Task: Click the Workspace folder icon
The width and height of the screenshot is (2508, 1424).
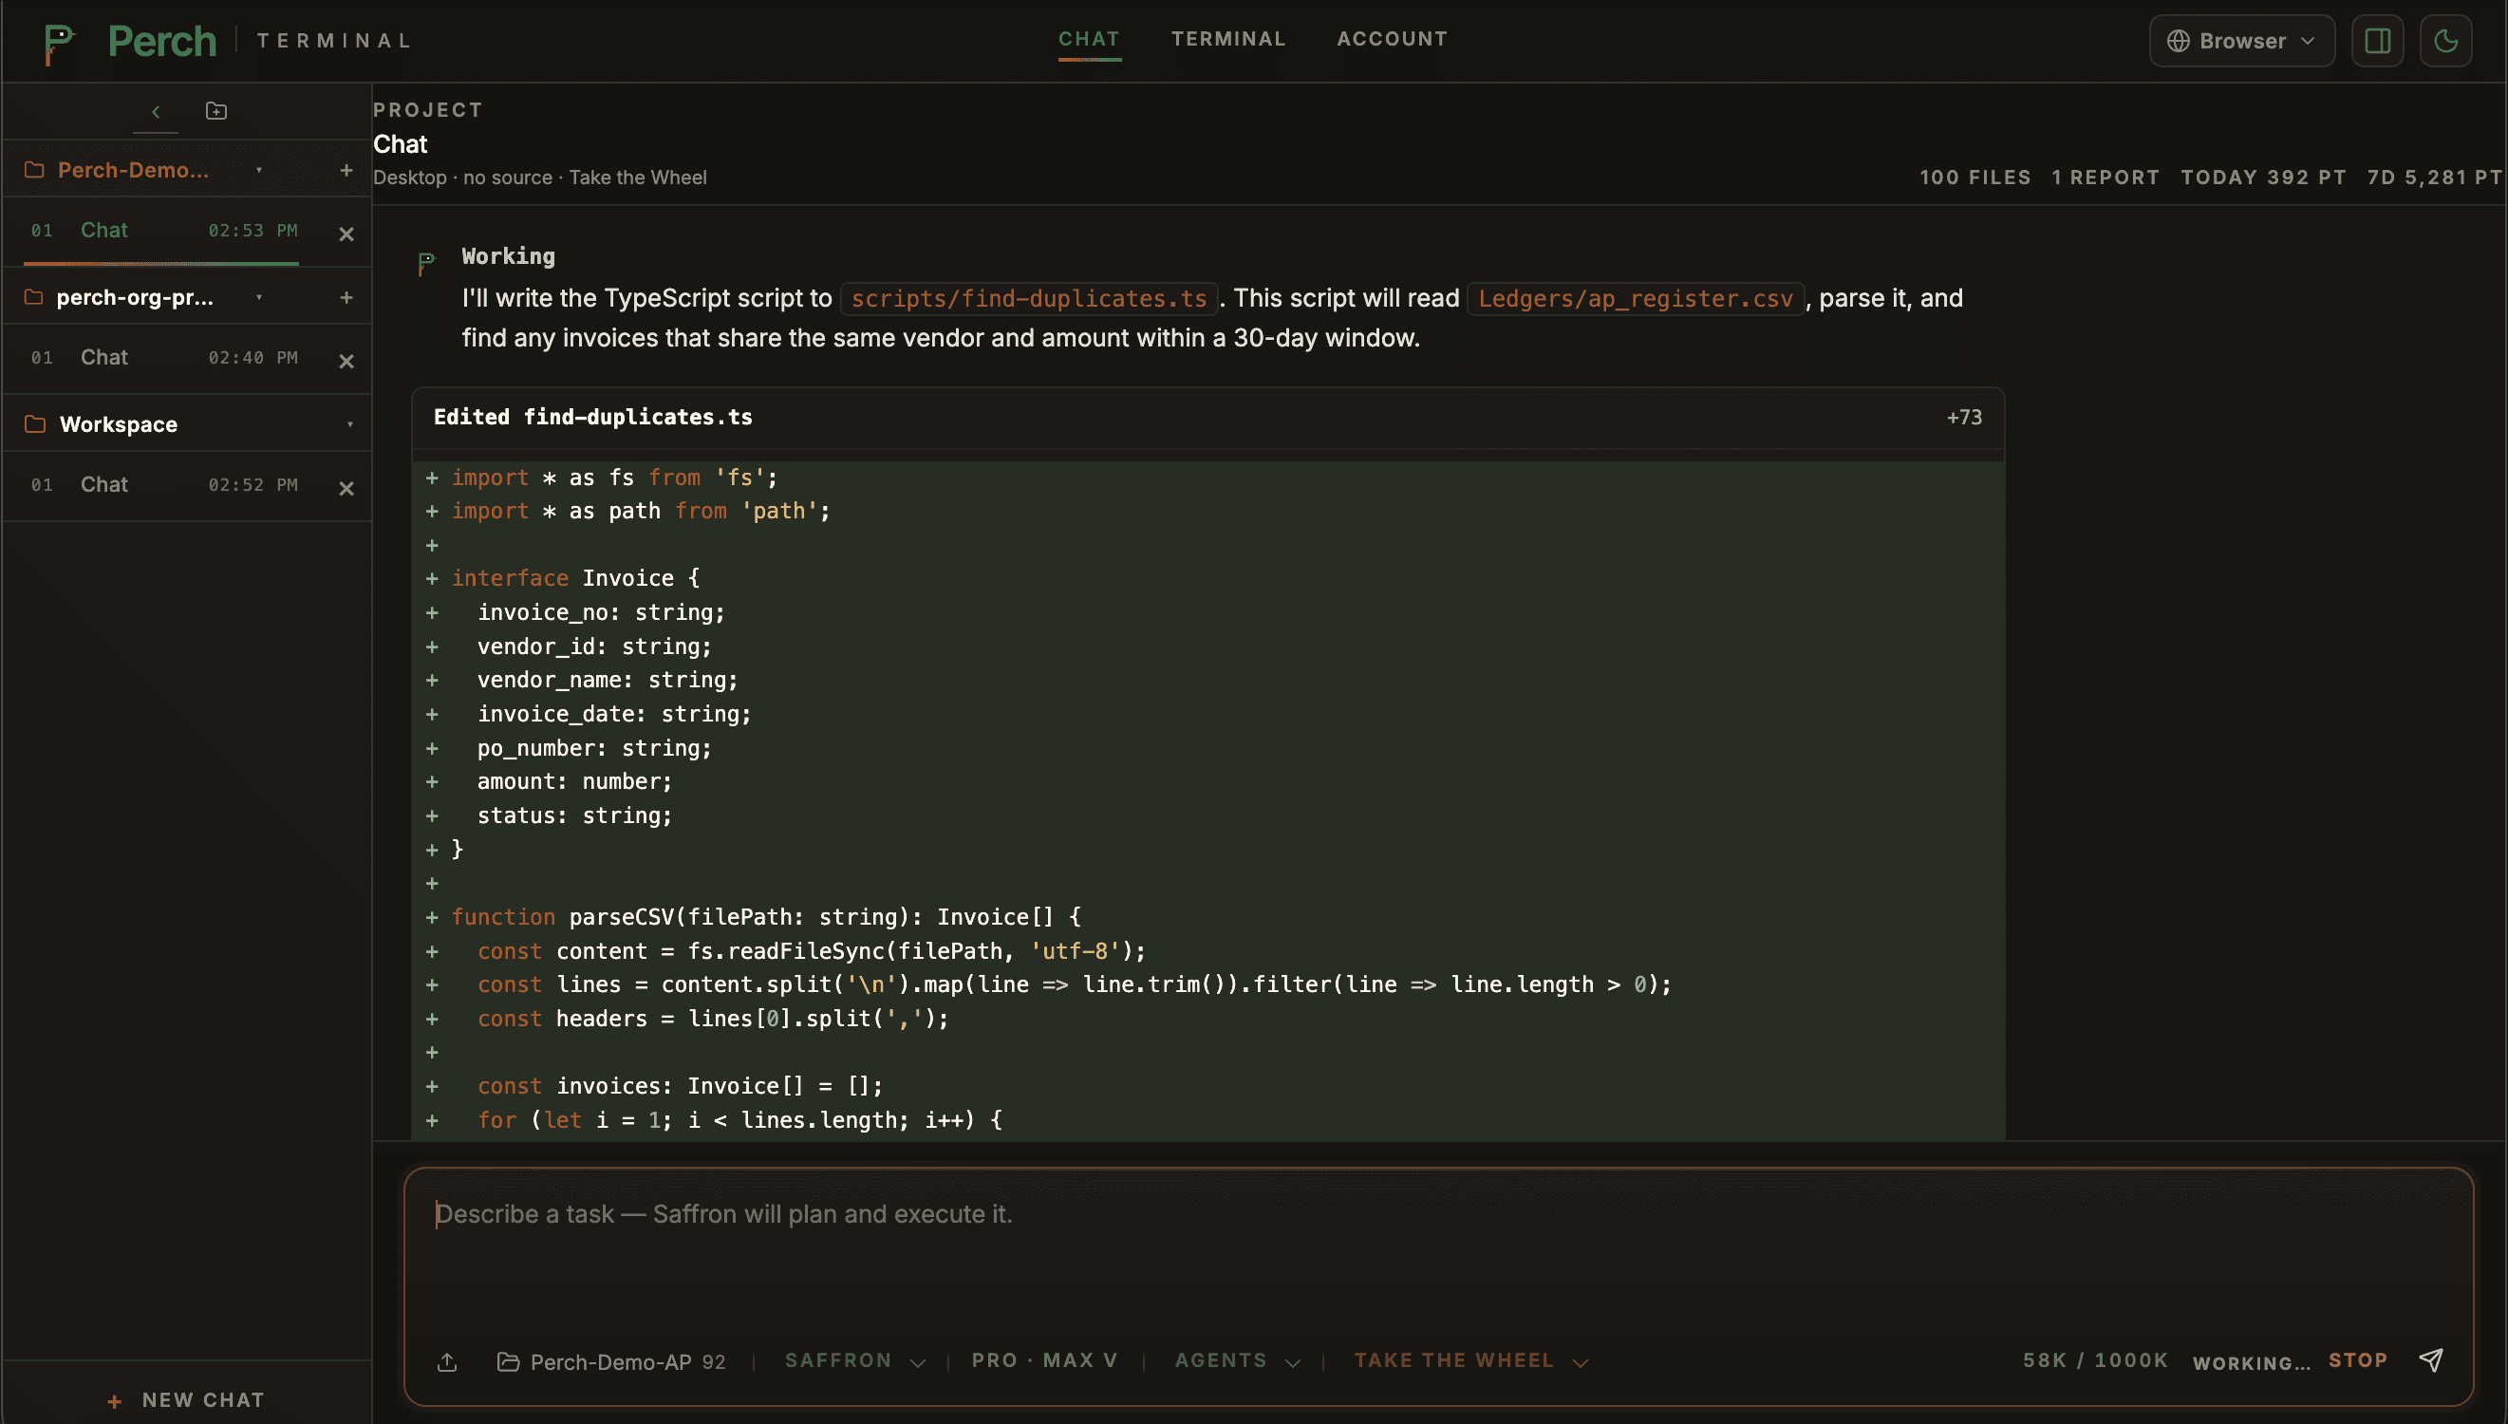Action: [x=34, y=424]
